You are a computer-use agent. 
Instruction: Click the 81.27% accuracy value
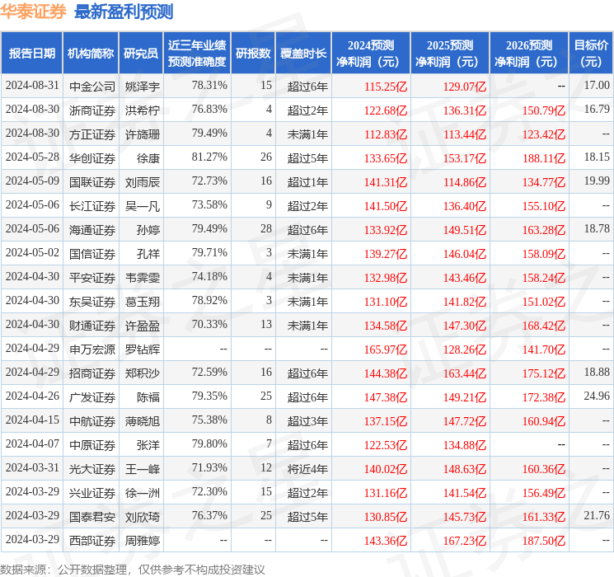pyautogui.click(x=209, y=157)
